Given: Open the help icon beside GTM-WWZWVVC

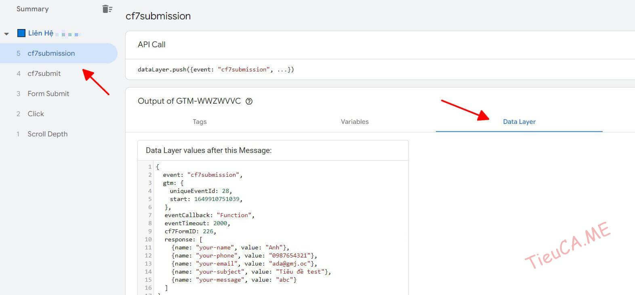Looking at the screenshot, I should pyautogui.click(x=249, y=101).
